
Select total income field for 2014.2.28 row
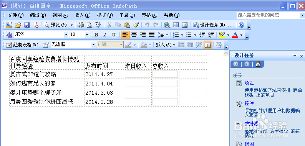165,102
